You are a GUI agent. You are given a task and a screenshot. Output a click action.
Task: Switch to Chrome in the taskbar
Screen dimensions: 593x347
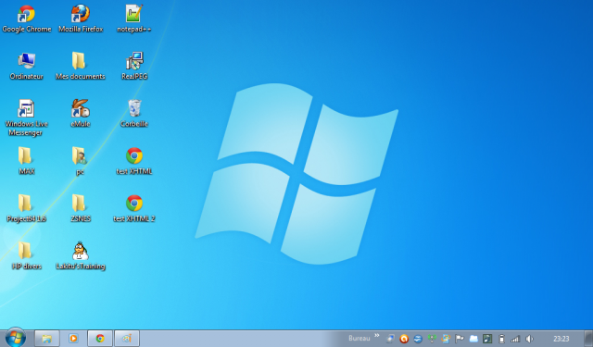pos(100,339)
